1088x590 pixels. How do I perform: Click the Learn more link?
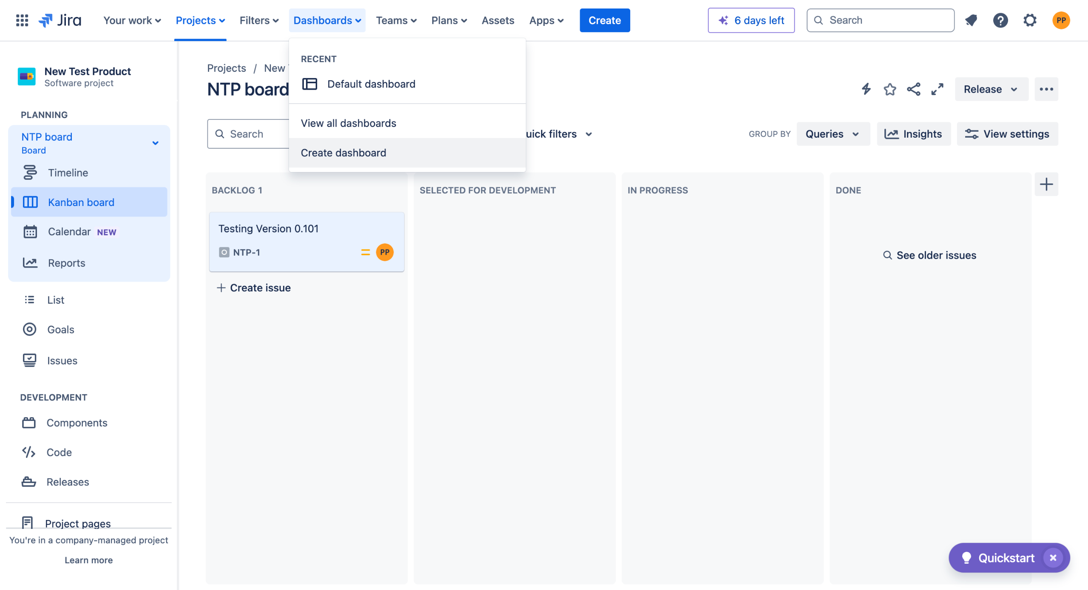click(x=88, y=560)
